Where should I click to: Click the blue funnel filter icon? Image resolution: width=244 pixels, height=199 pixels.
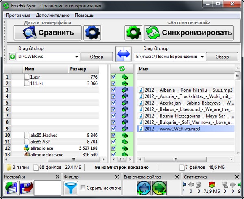pyautogui.click(x=70, y=188)
